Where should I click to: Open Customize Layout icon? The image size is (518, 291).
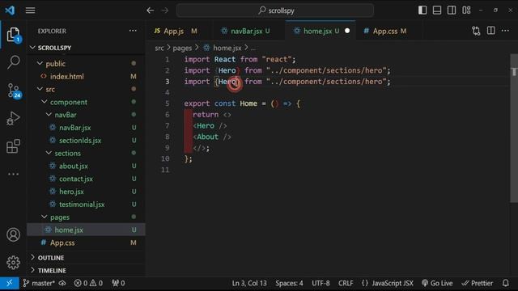pos(466,11)
